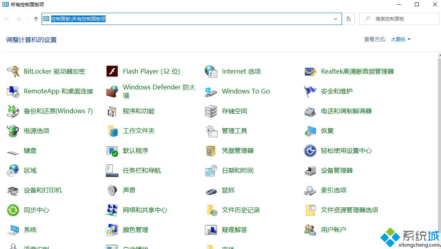This screenshot has width=441, height=249.
Task: Open 设备管理器
Action: pos(337,170)
